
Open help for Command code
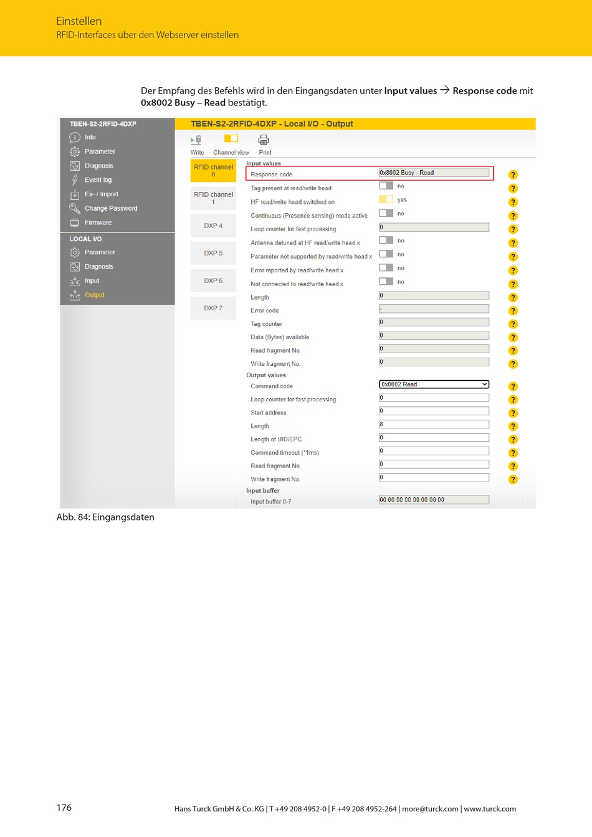pos(513,386)
